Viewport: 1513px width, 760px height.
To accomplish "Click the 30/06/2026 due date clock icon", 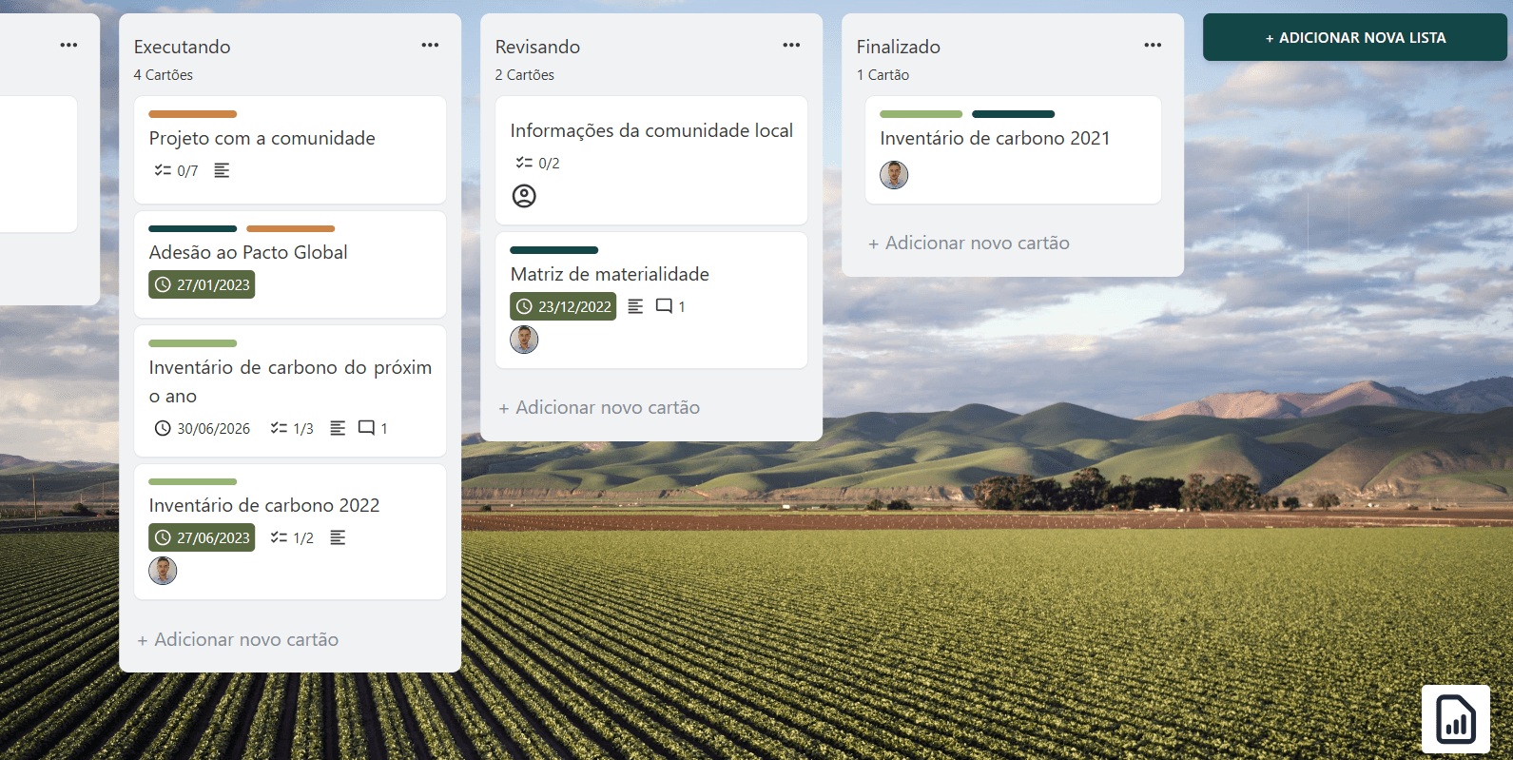I will click(163, 428).
